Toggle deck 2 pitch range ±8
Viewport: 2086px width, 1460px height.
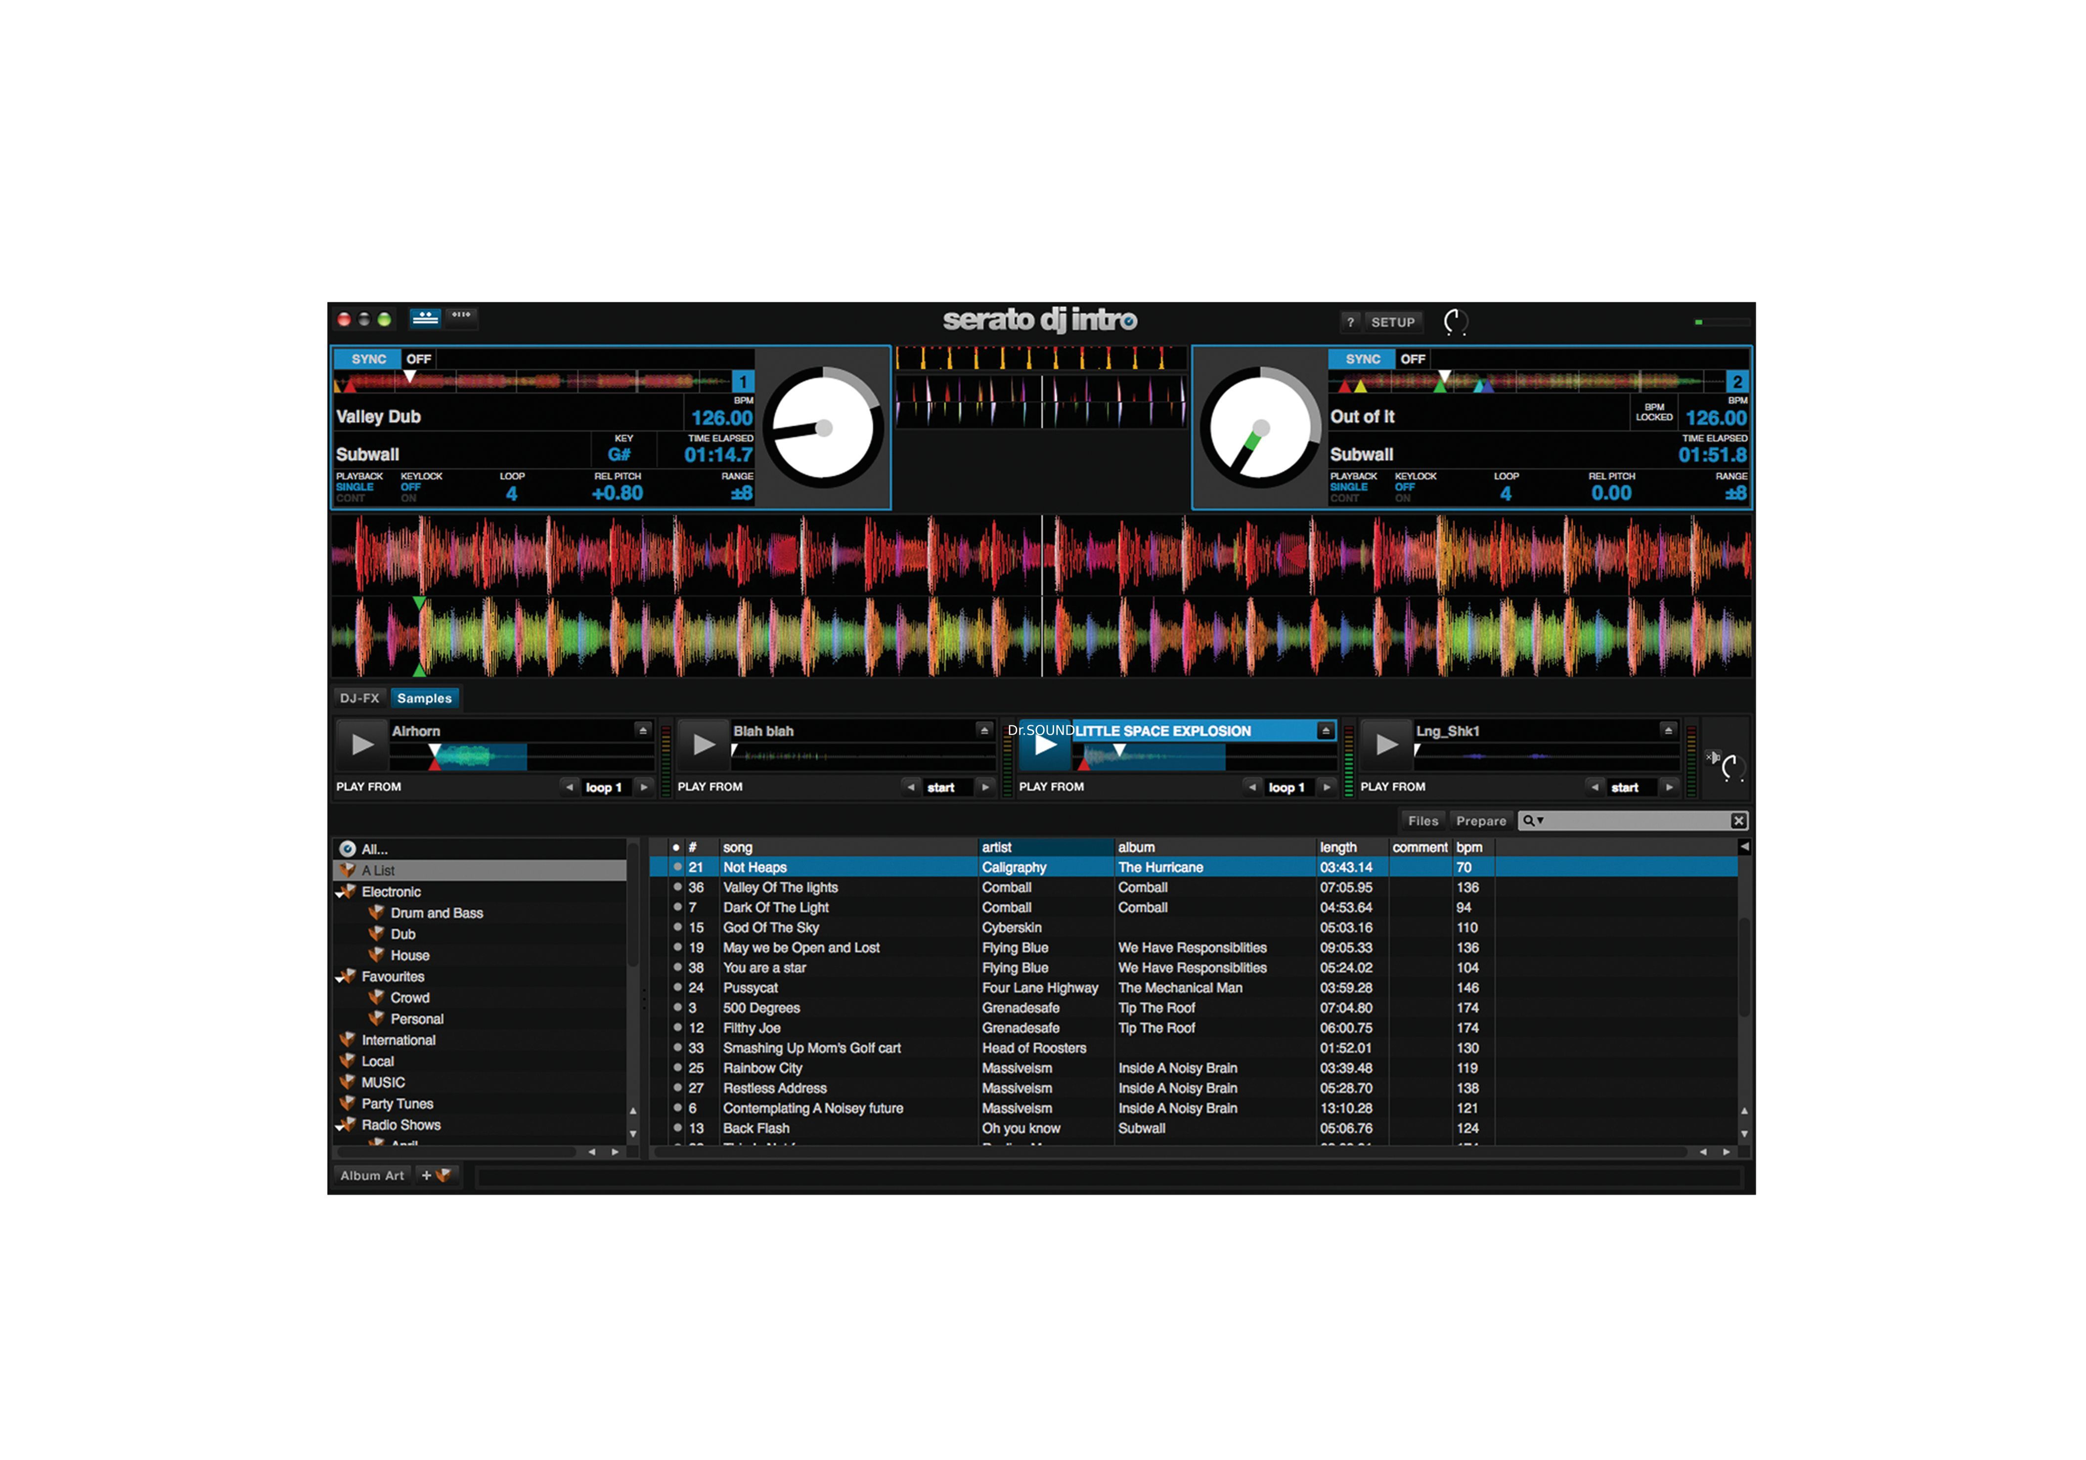(1735, 493)
